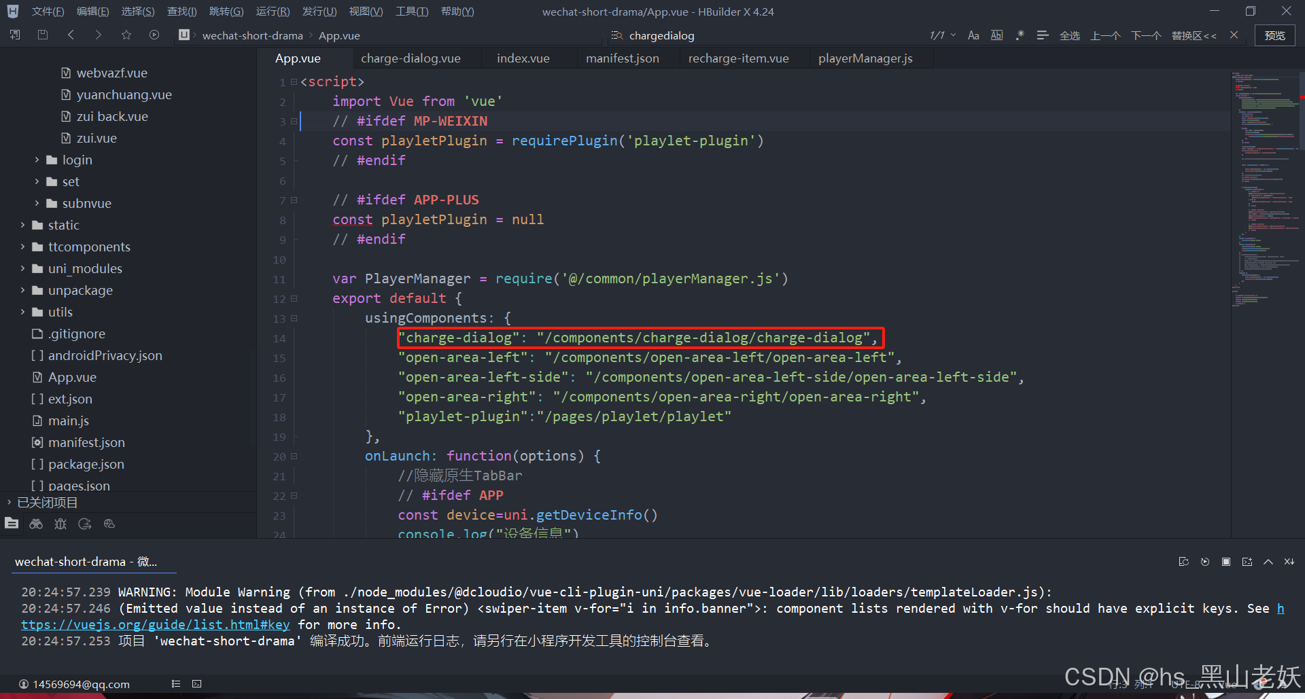Enable regex mode in the search bar

[1020, 35]
